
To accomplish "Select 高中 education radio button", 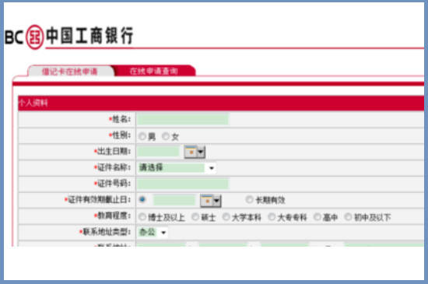I will [317, 217].
